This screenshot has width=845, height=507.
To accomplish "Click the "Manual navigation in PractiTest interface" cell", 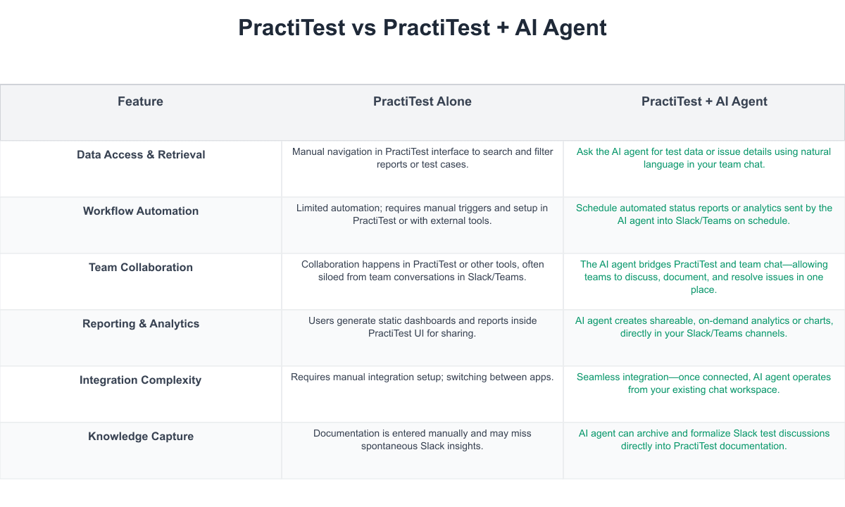I will [423, 158].
